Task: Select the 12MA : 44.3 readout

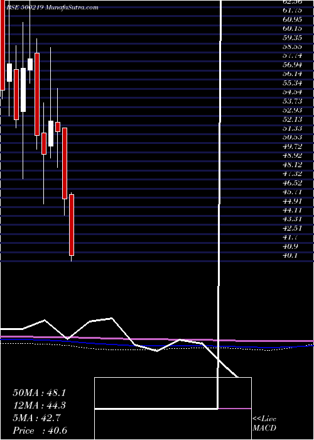Action: pyautogui.click(x=40, y=405)
